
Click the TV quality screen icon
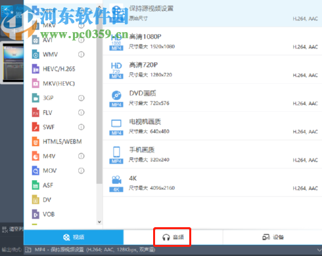[x=116, y=127]
